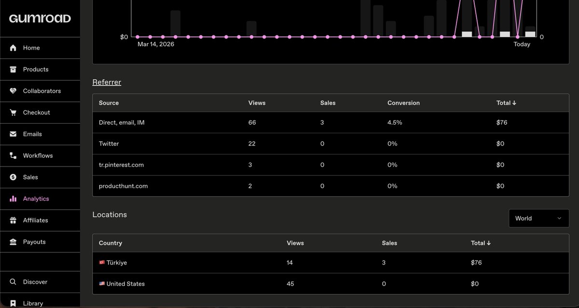Click the Emails envelope icon
Viewport: 579px width, 308px height.
[x=13, y=134]
